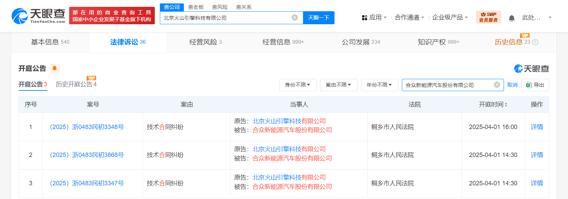The width and height of the screenshot is (568, 199).
Task: Click the TianYanCha logo
Action: [x=38, y=16]
